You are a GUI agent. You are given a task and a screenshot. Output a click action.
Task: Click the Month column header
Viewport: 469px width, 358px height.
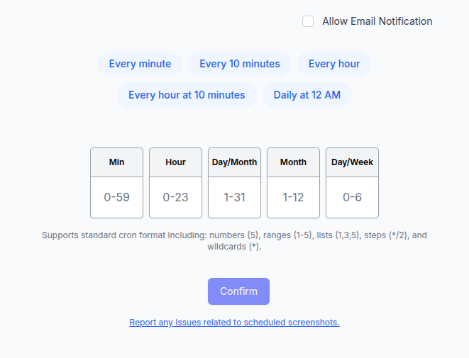[294, 162]
